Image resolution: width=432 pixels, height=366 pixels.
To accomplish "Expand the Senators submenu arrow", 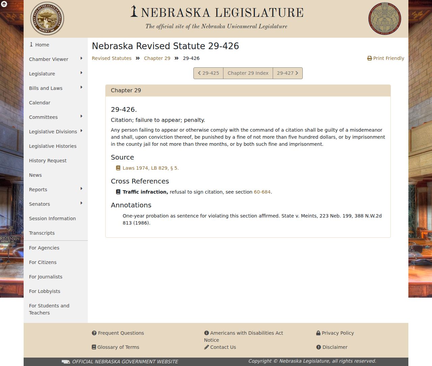I will [81, 203].
